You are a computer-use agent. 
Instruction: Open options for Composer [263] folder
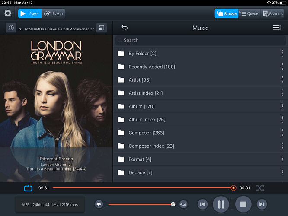tap(282, 133)
